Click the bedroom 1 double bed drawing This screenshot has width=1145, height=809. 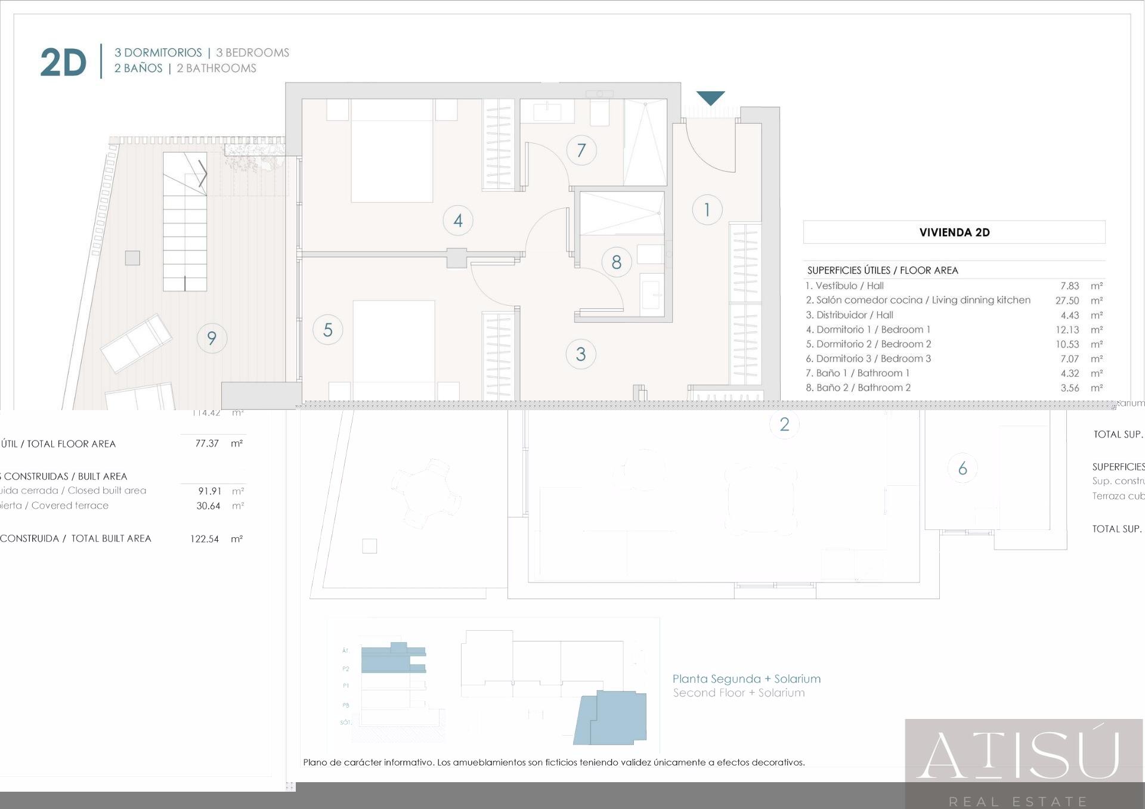392,150
